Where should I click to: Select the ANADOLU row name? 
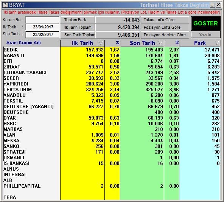[x=15, y=95]
